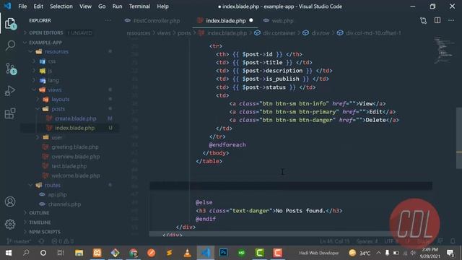Viewport: 462px width, 260px height.
Task: Open the Edit menu
Action: pyautogui.click(x=38, y=6)
